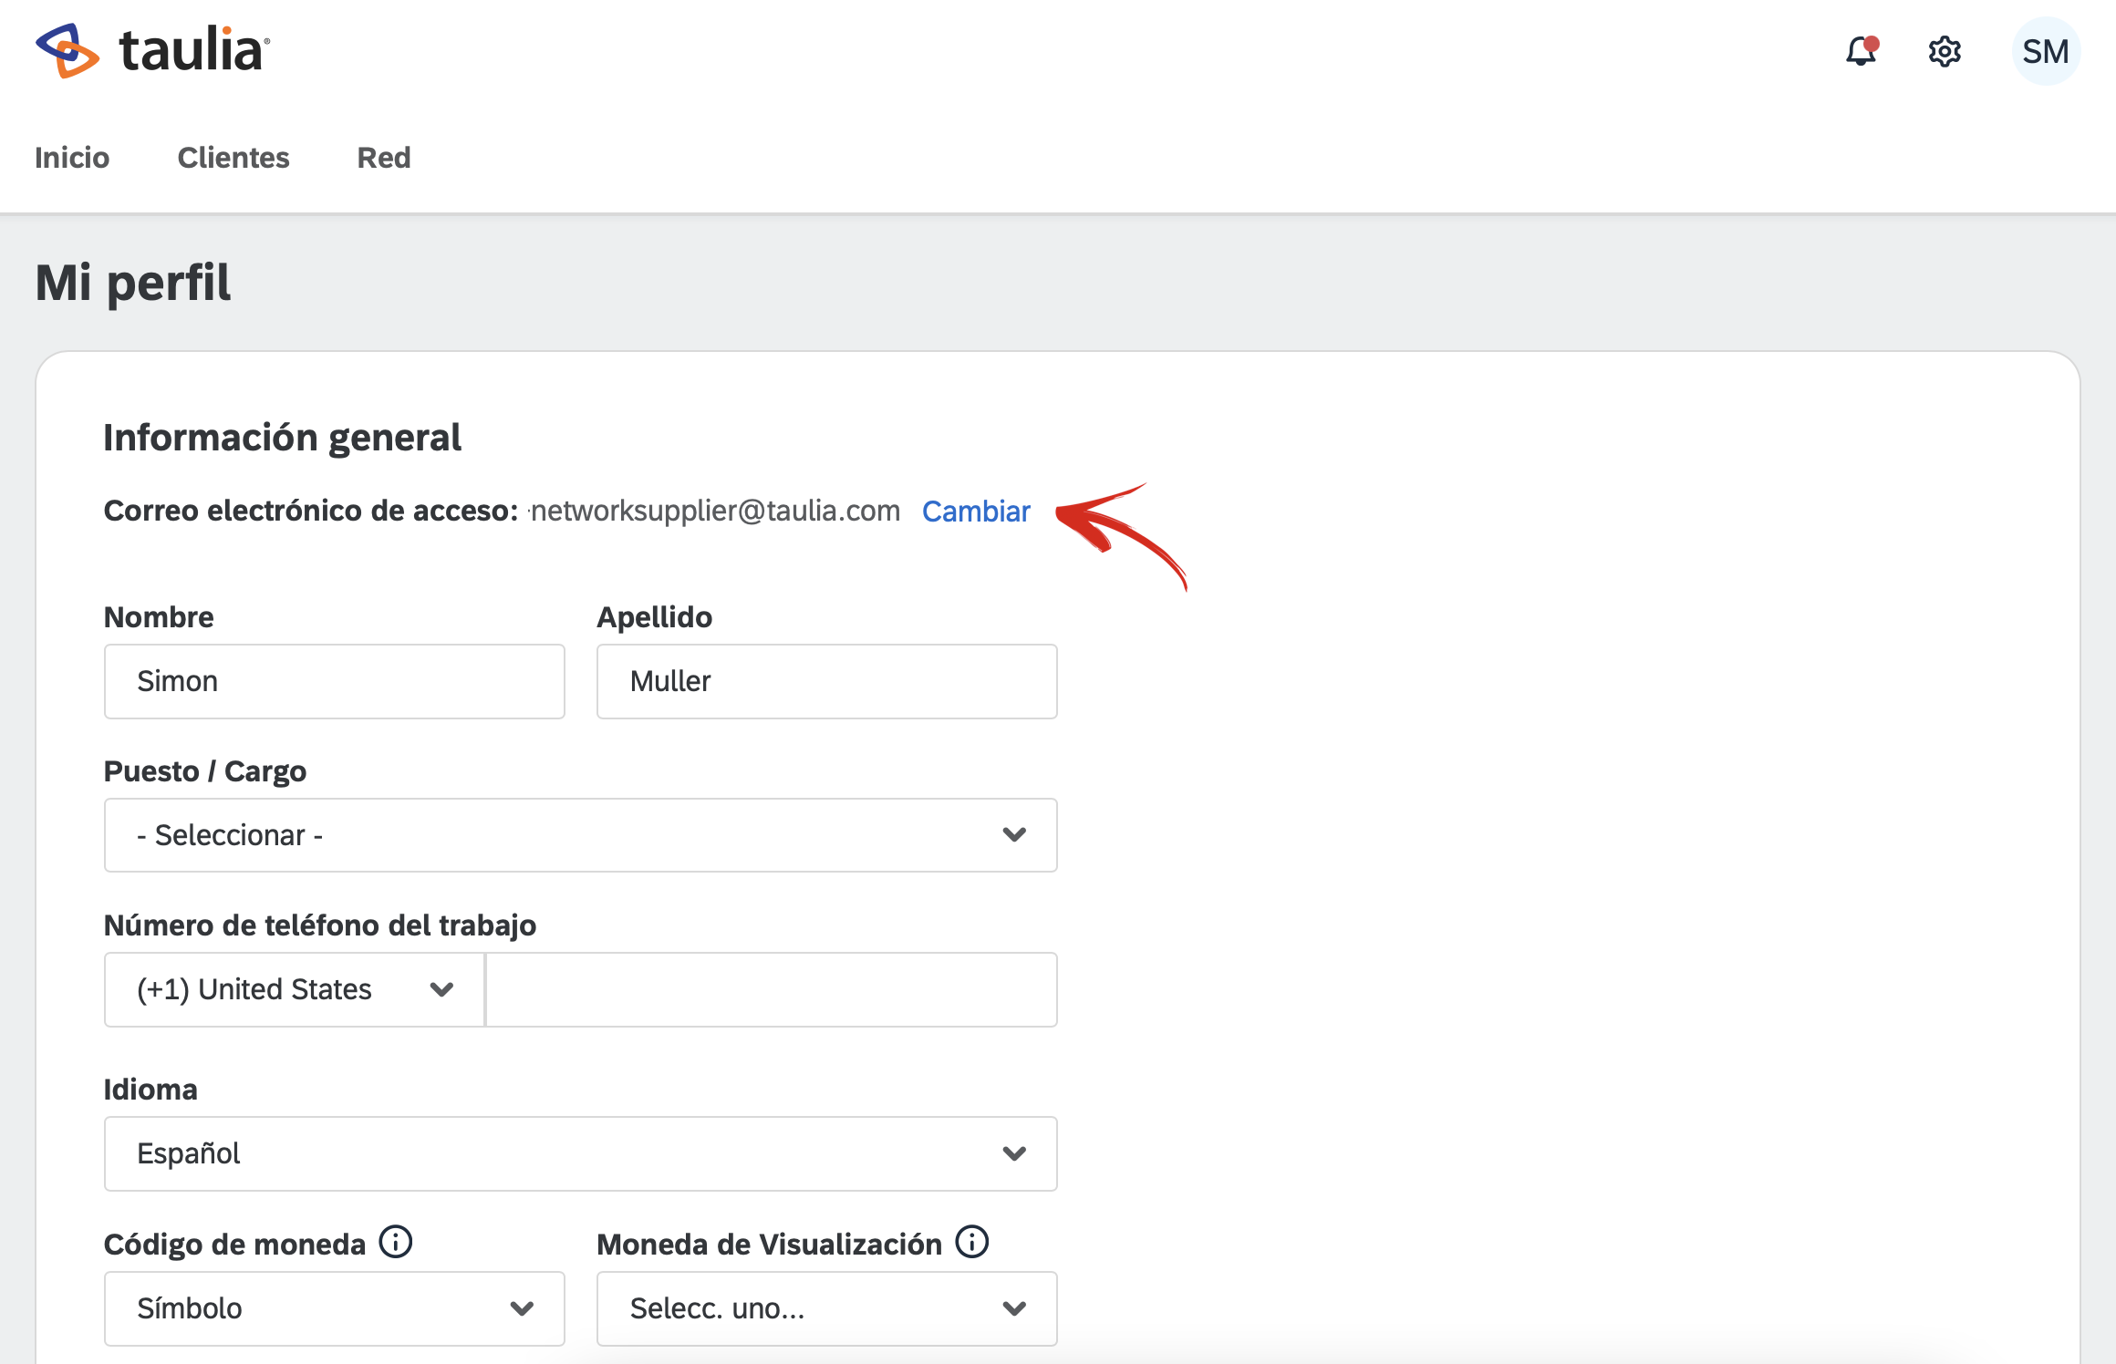The height and width of the screenshot is (1364, 2116).
Task: Go to the Inicio tab
Action: pyautogui.click(x=72, y=158)
